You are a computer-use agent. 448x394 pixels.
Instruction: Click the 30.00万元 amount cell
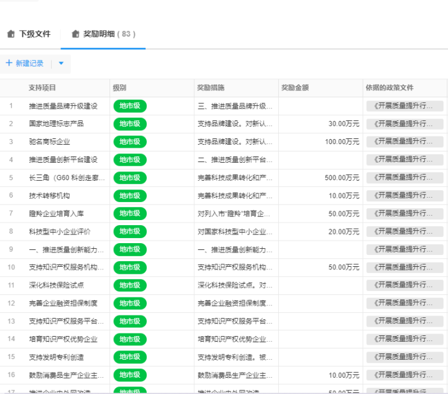click(x=343, y=124)
